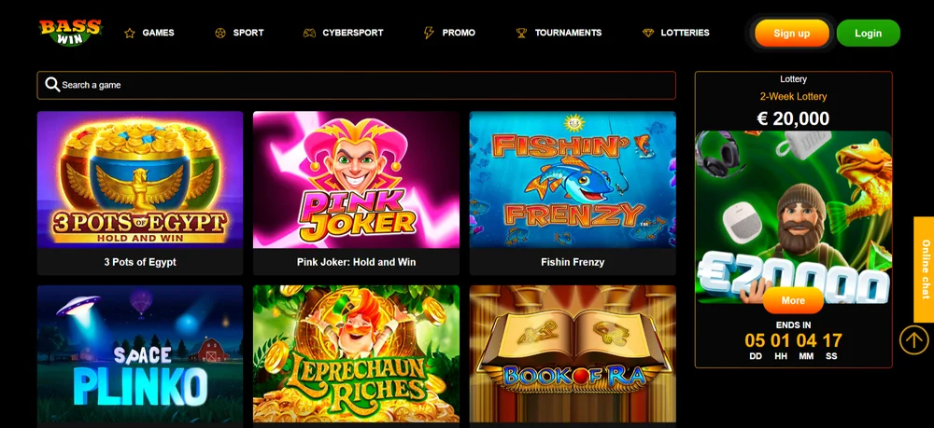Click the gamepad Cybersport icon
Viewport: 934px width, 428px height.
309,34
